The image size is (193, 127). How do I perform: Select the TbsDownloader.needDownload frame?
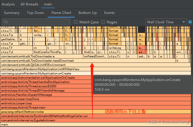coord(88,61)
